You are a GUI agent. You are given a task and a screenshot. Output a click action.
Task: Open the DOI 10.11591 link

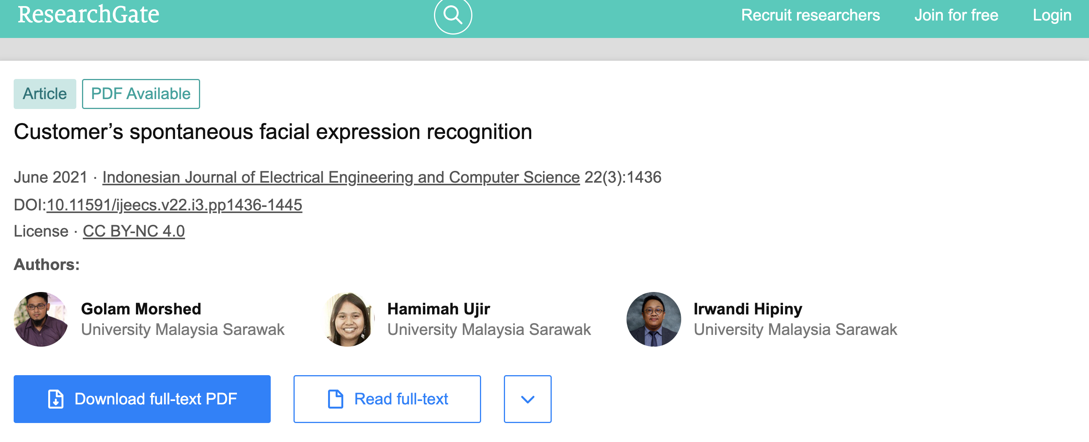174,205
